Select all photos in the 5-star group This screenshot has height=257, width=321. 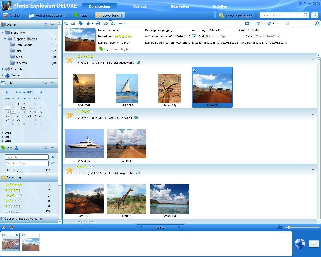pos(138,62)
